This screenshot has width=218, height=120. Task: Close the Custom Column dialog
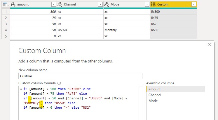[209, 44]
